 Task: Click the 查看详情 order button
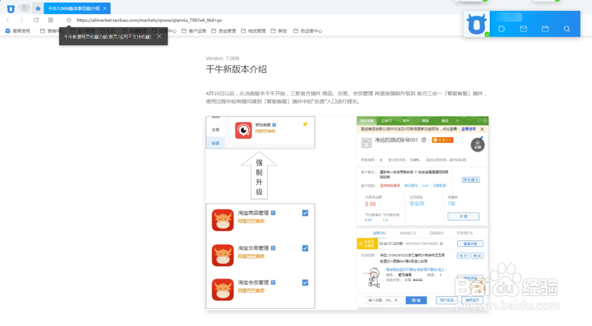(x=470, y=244)
